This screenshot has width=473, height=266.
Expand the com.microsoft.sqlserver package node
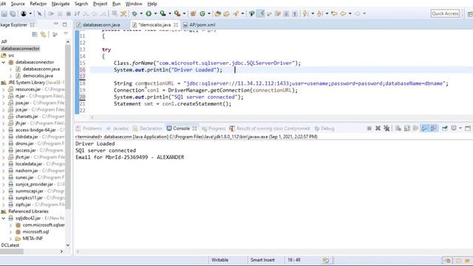point(10,225)
